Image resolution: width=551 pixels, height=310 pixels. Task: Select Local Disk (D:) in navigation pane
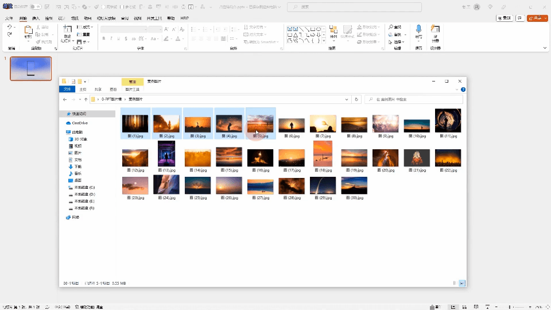pyautogui.click(x=85, y=195)
